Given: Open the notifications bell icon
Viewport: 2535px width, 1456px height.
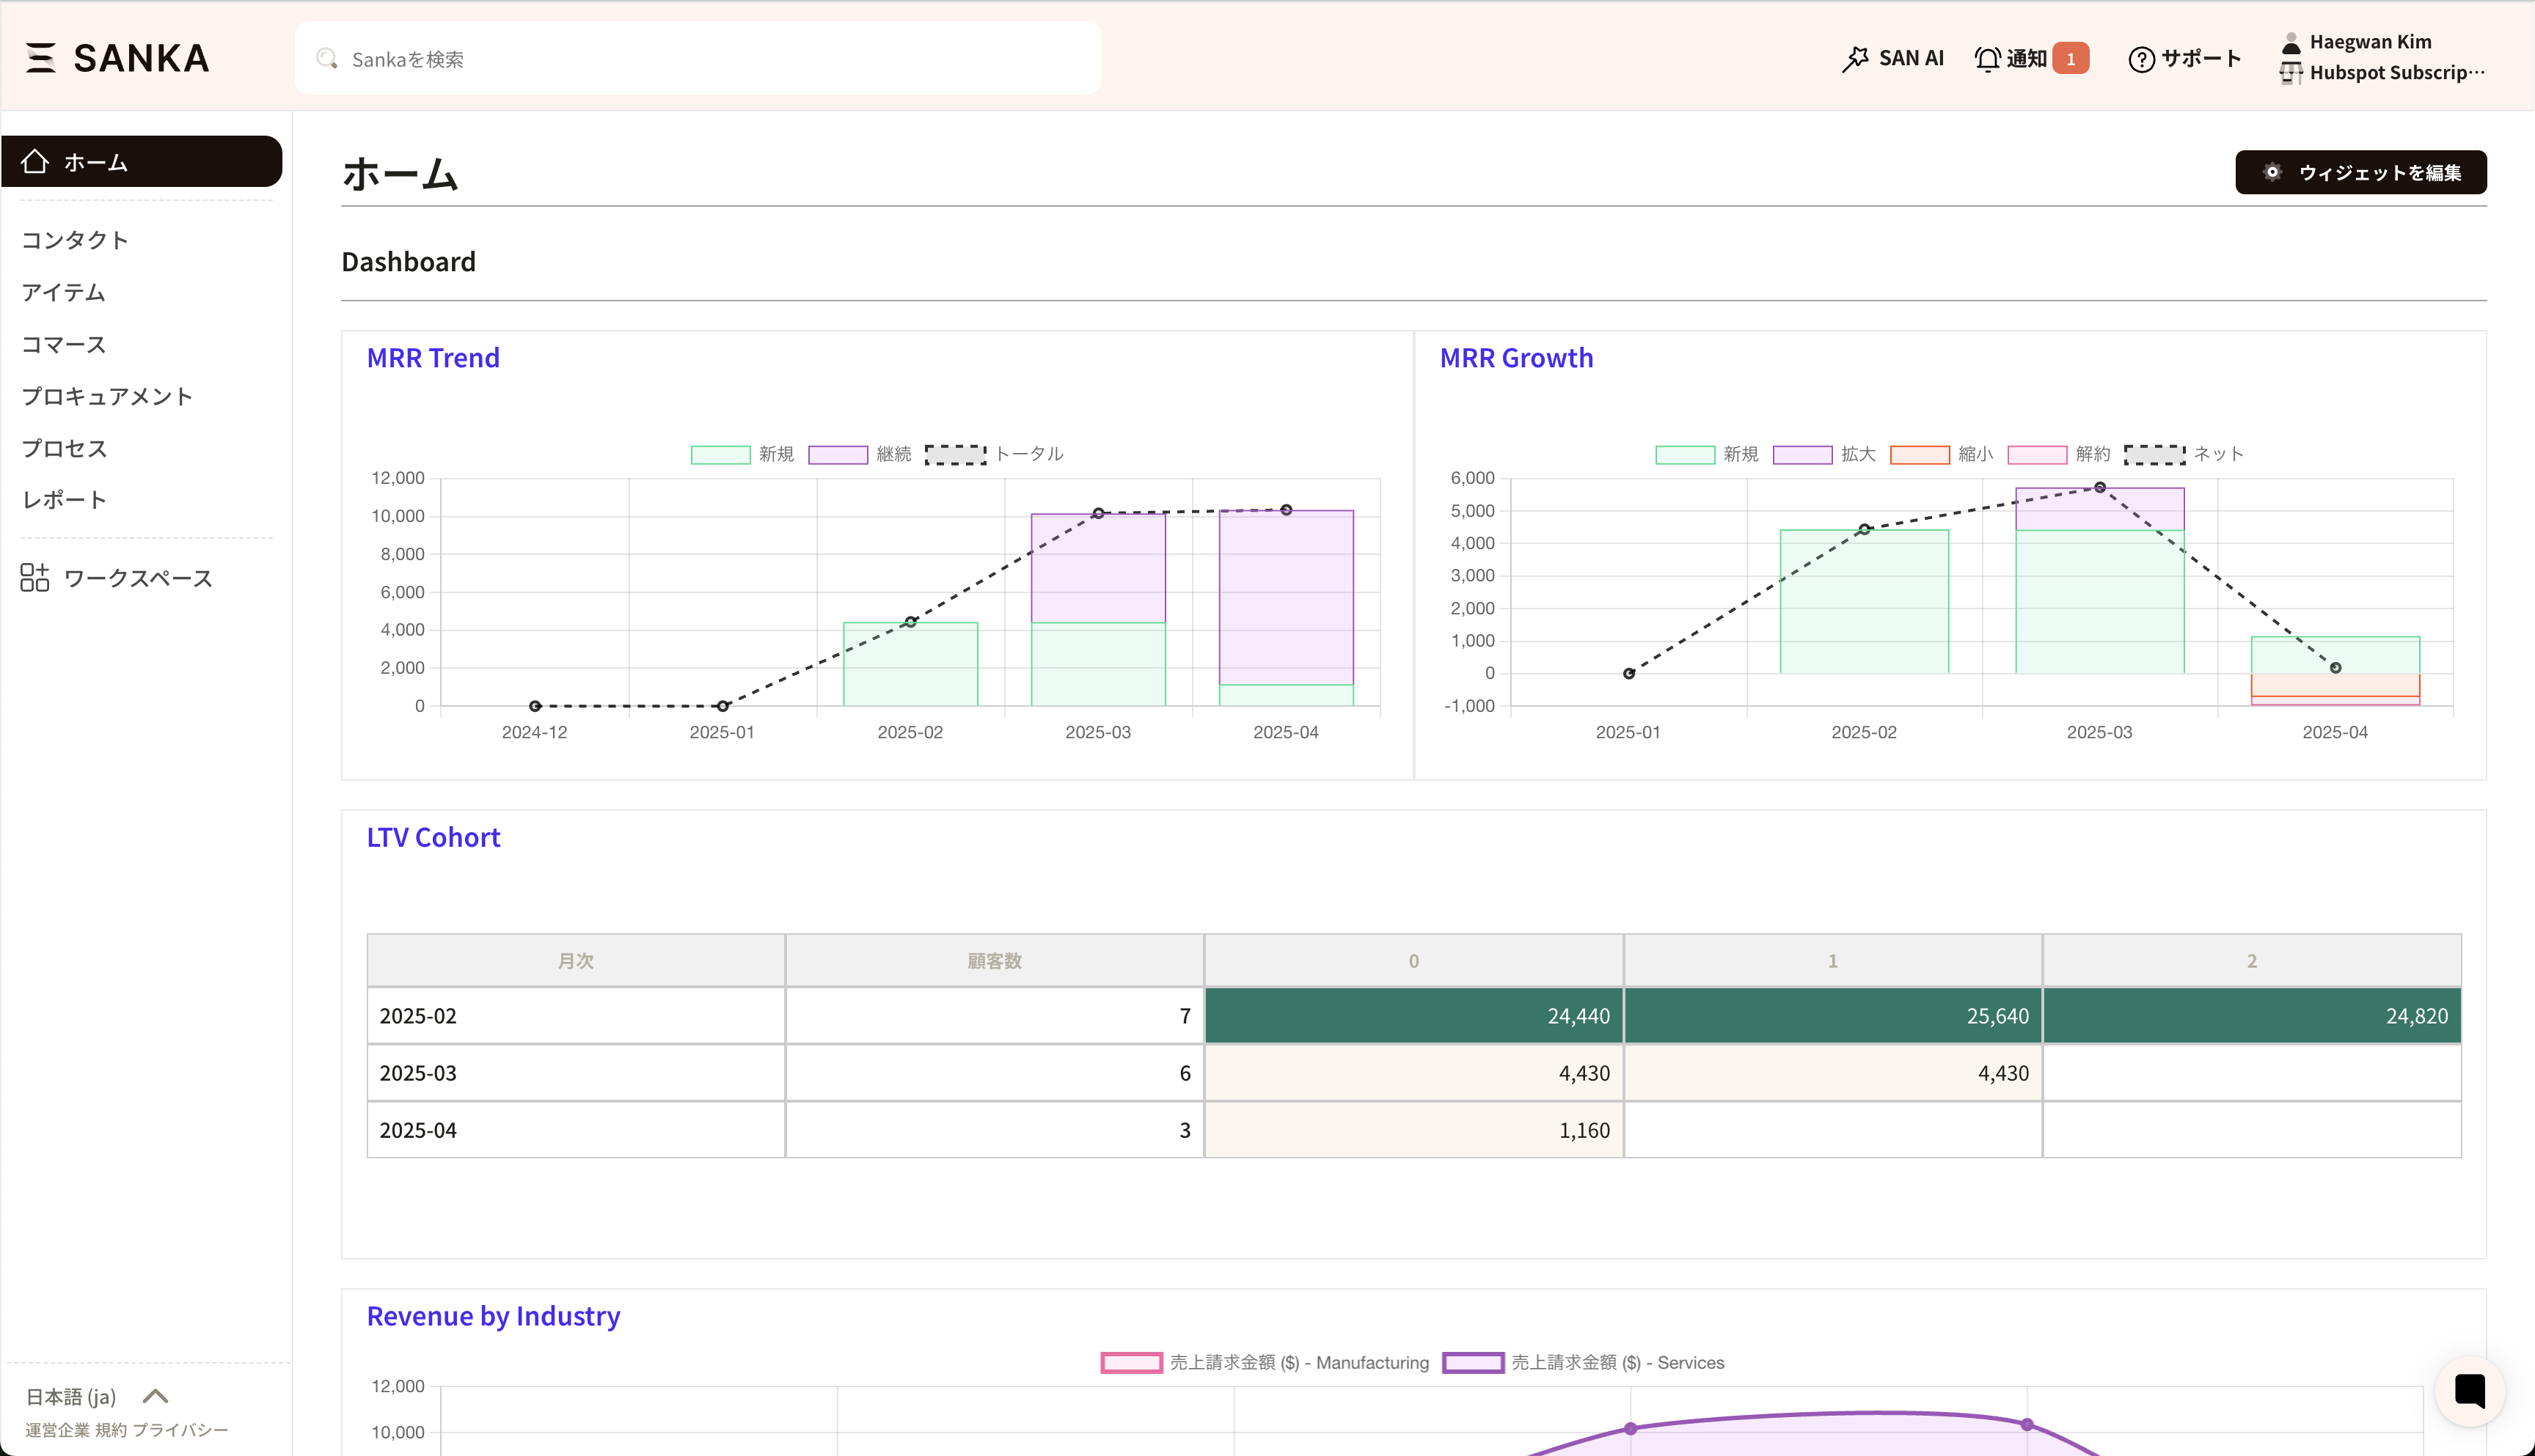Looking at the screenshot, I should click(x=1987, y=59).
